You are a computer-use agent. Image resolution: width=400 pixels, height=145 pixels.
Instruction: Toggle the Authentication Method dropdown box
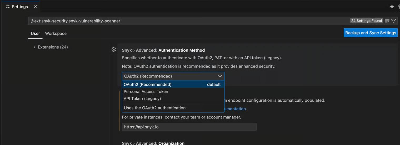pyautogui.click(x=173, y=76)
